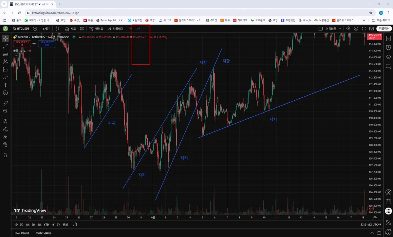Click the user profile avatar A
Screen dimensions: 393x237
point(5,29)
